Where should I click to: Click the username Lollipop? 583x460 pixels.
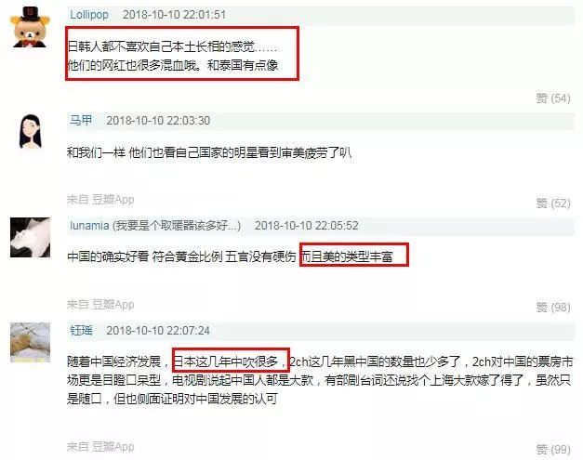pyautogui.click(x=89, y=15)
